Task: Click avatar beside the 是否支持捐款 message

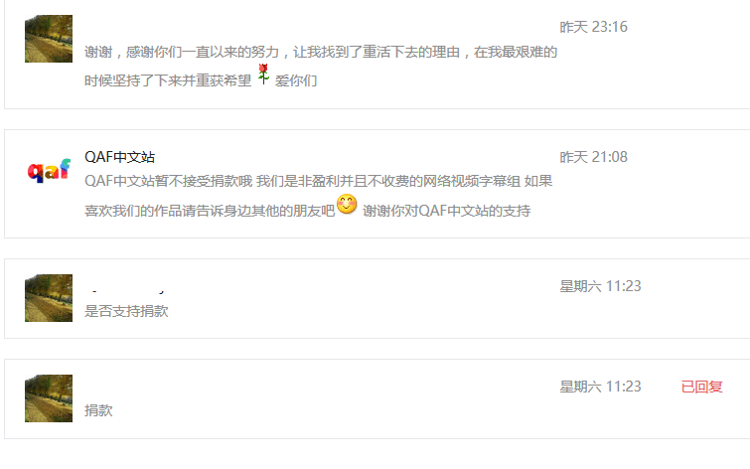Action: pyautogui.click(x=49, y=298)
